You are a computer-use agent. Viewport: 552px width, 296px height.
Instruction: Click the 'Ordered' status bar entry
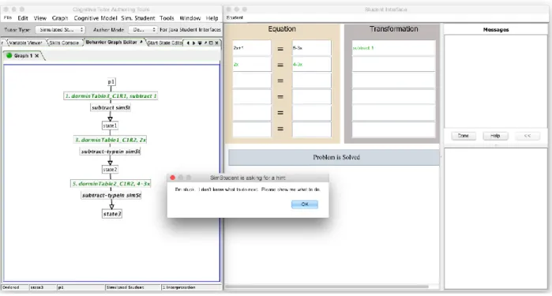pos(15,287)
